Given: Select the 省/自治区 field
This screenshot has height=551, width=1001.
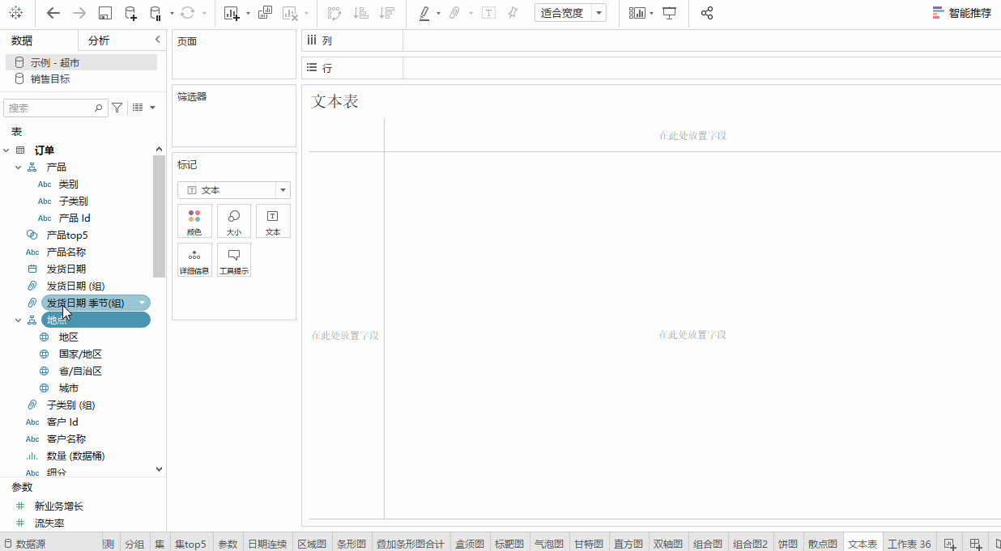Looking at the screenshot, I should pos(80,371).
